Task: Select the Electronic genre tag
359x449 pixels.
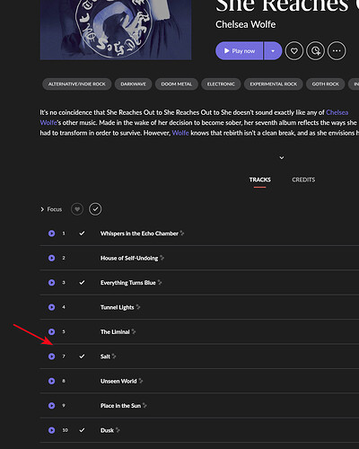Action: point(221,84)
